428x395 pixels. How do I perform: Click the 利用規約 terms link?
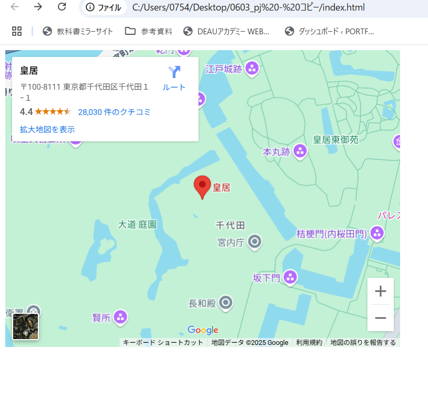pyautogui.click(x=309, y=343)
